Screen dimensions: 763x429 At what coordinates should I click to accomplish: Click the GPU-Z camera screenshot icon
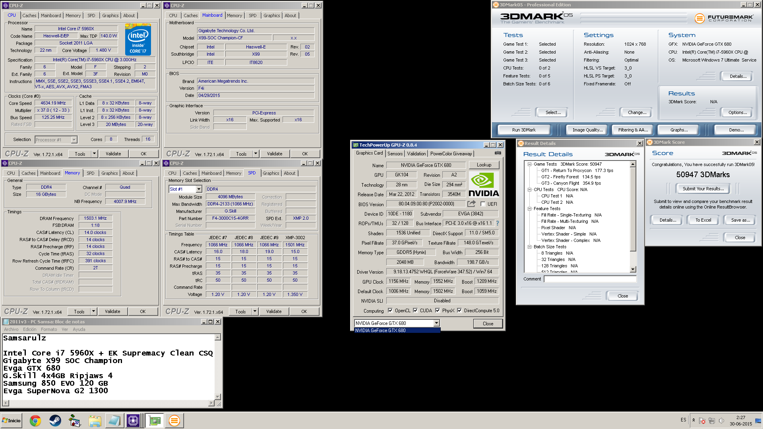pos(498,153)
